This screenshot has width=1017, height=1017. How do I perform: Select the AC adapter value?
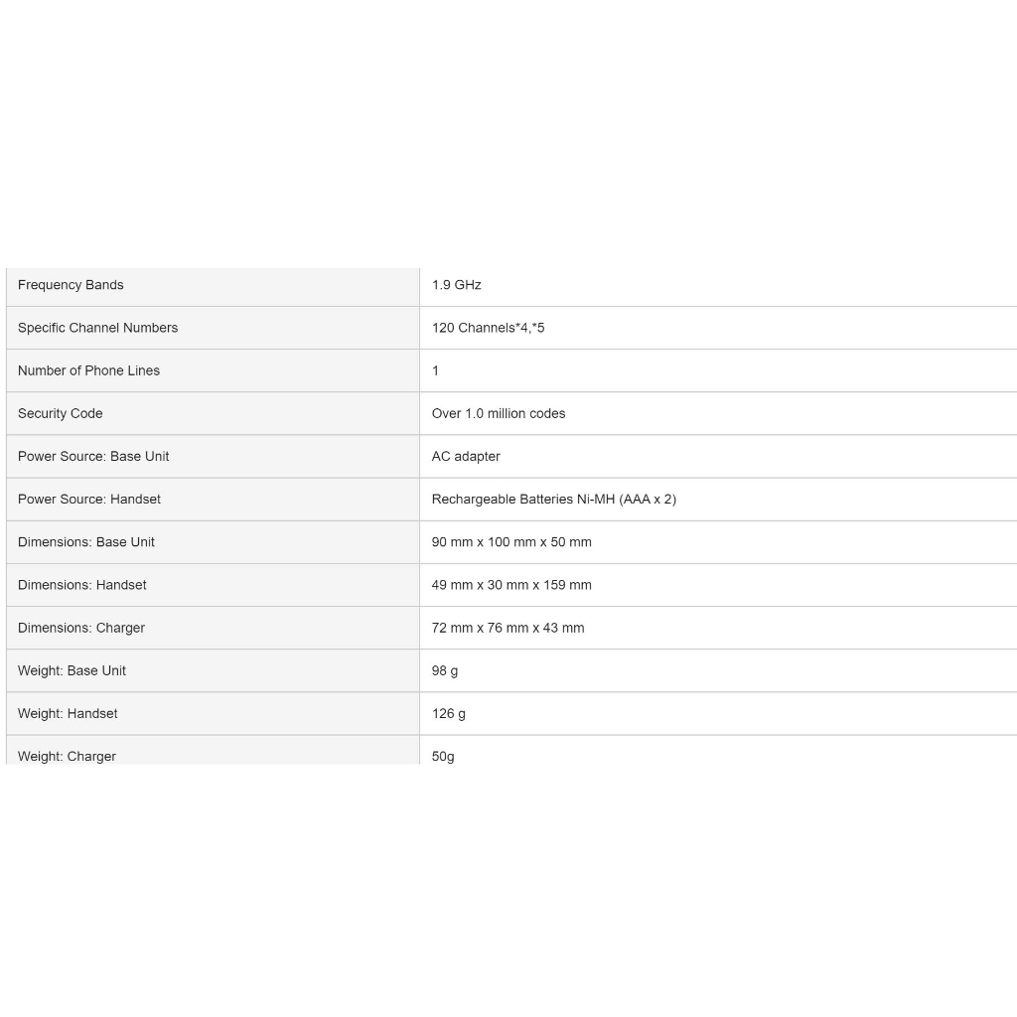[466, 456]
